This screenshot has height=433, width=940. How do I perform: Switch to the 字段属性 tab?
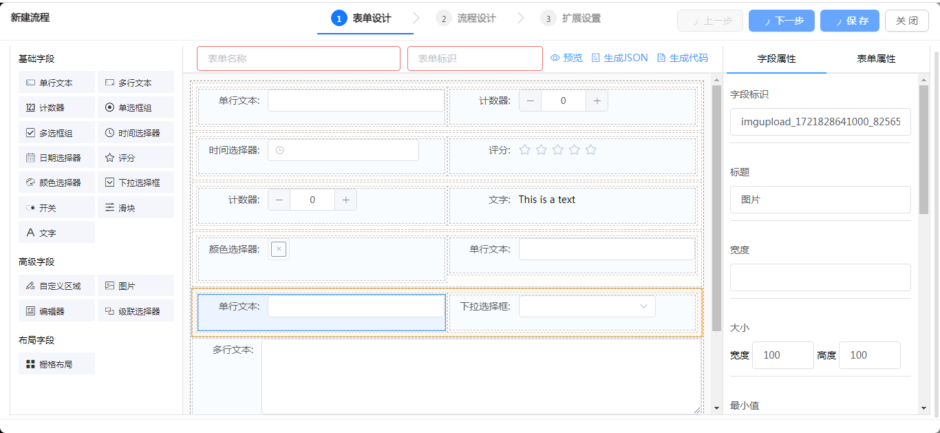pos(776,59)
